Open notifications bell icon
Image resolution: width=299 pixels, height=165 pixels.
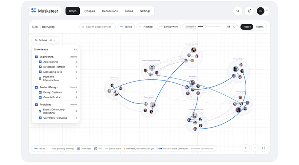[249, 11]
